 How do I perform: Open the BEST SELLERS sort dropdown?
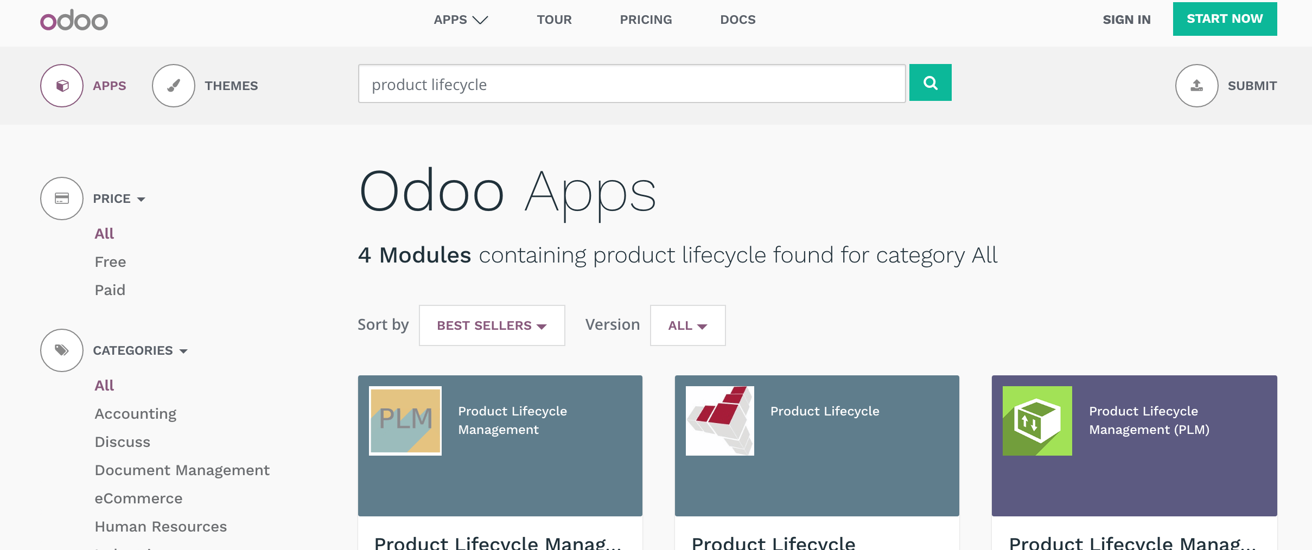click(x=492, y=325)
